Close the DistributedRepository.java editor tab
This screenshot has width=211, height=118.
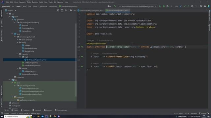click(x=129, y=10)
